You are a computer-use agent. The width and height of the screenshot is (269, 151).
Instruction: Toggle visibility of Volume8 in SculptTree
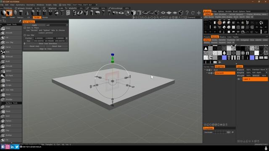tap(209, 73)
